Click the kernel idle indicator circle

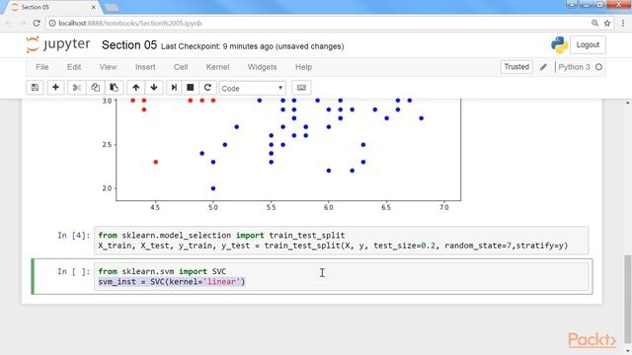pos(599,67)
